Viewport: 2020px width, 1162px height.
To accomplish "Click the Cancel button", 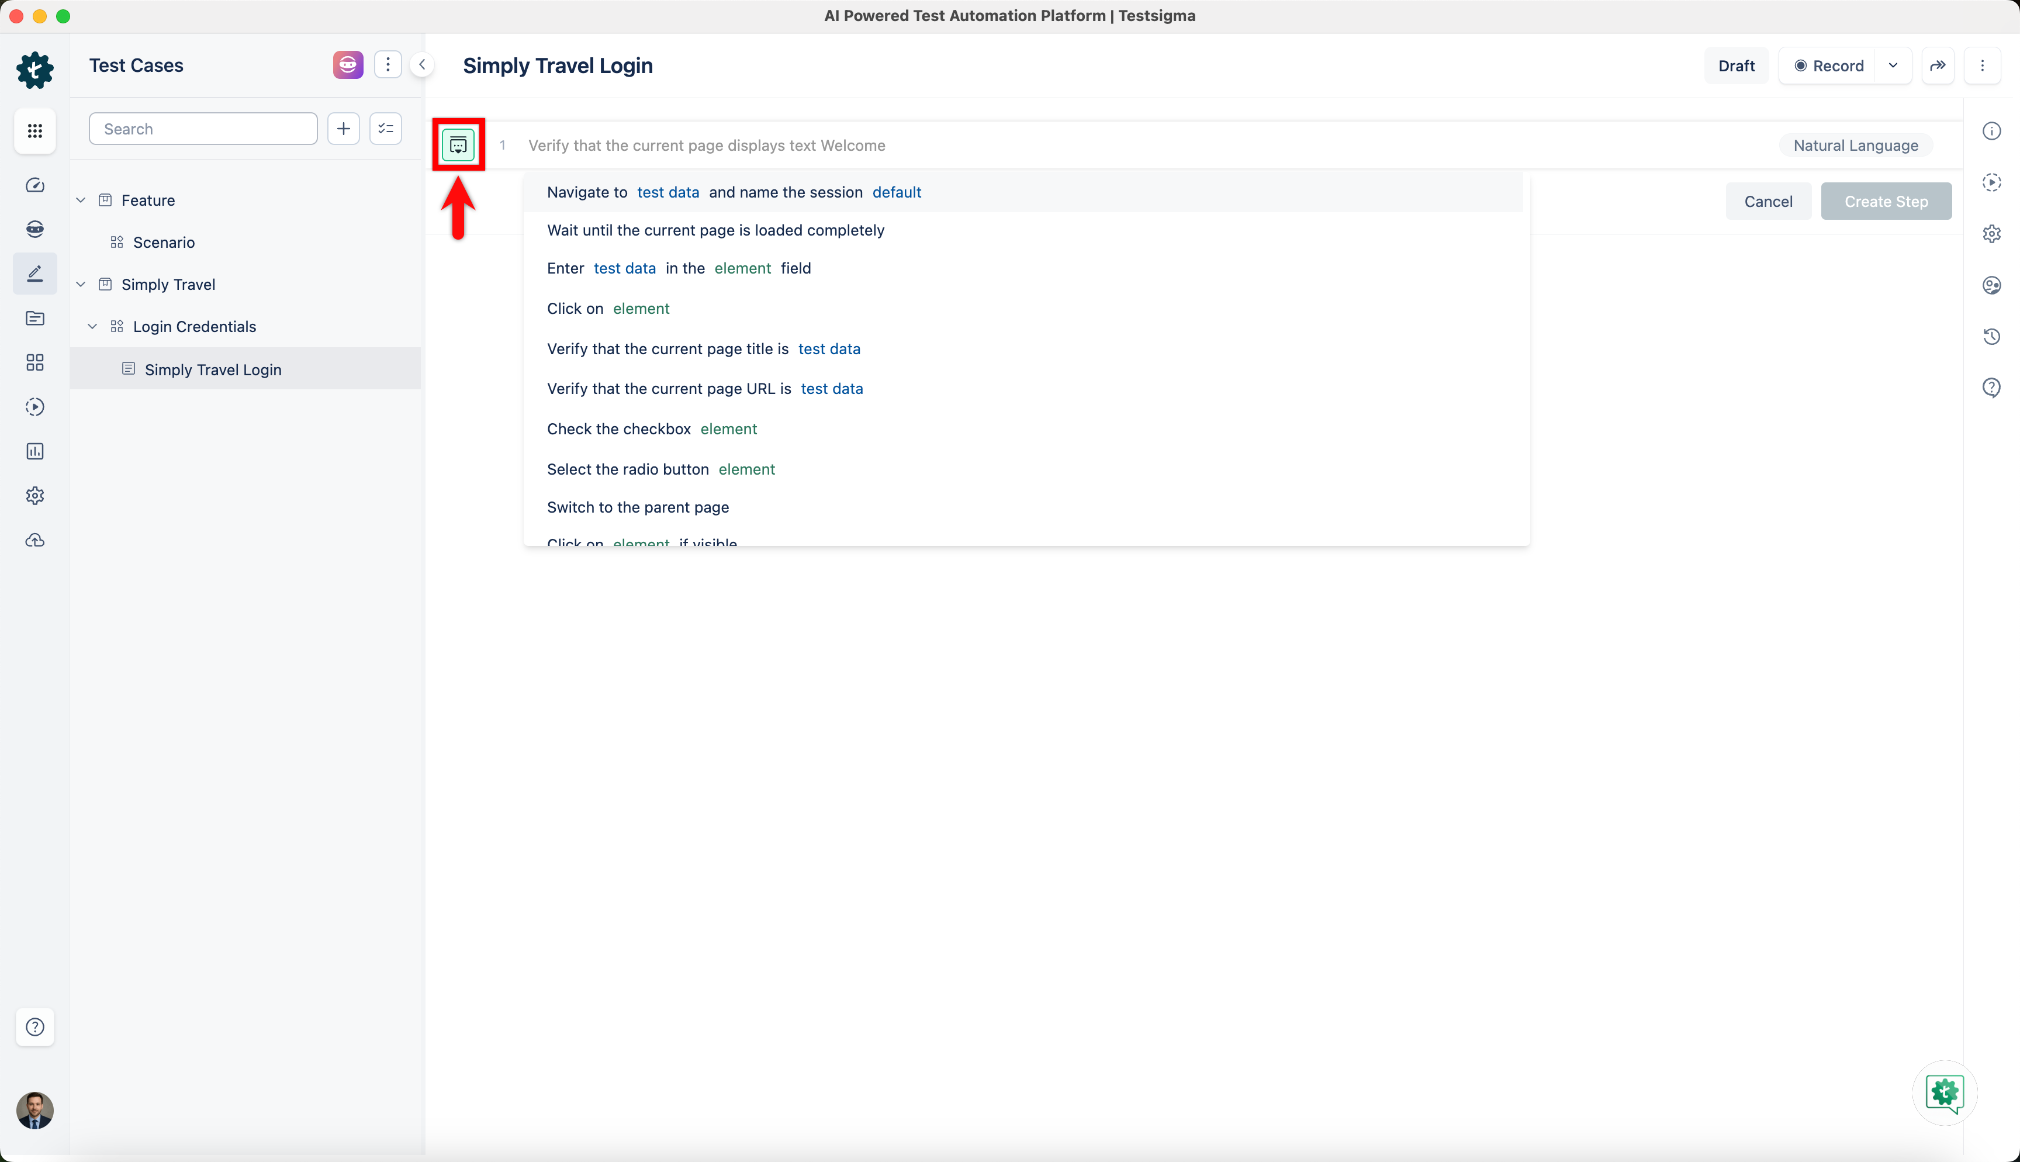I will pyautogui.click(x=1768, y=201).
